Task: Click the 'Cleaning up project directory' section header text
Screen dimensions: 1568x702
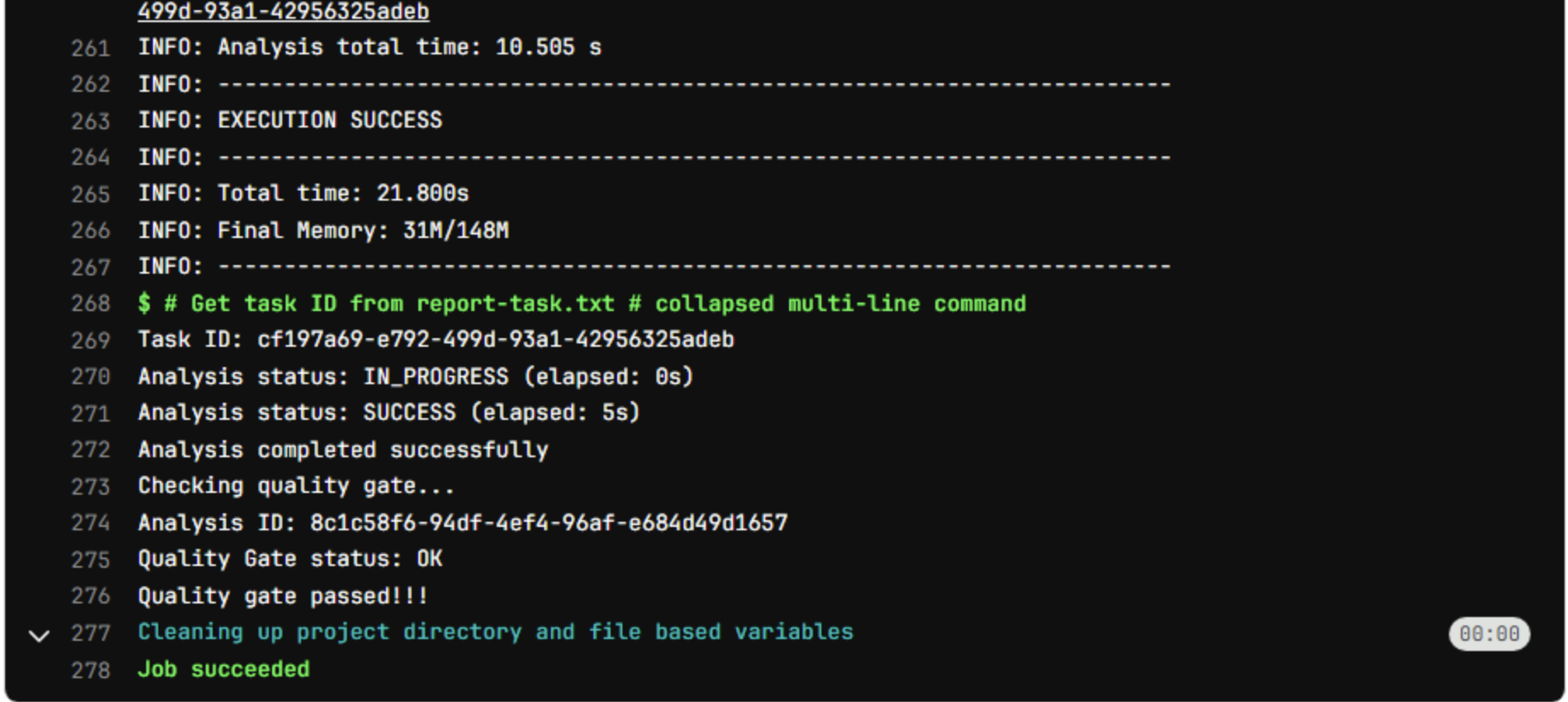Action: point(495,633)
